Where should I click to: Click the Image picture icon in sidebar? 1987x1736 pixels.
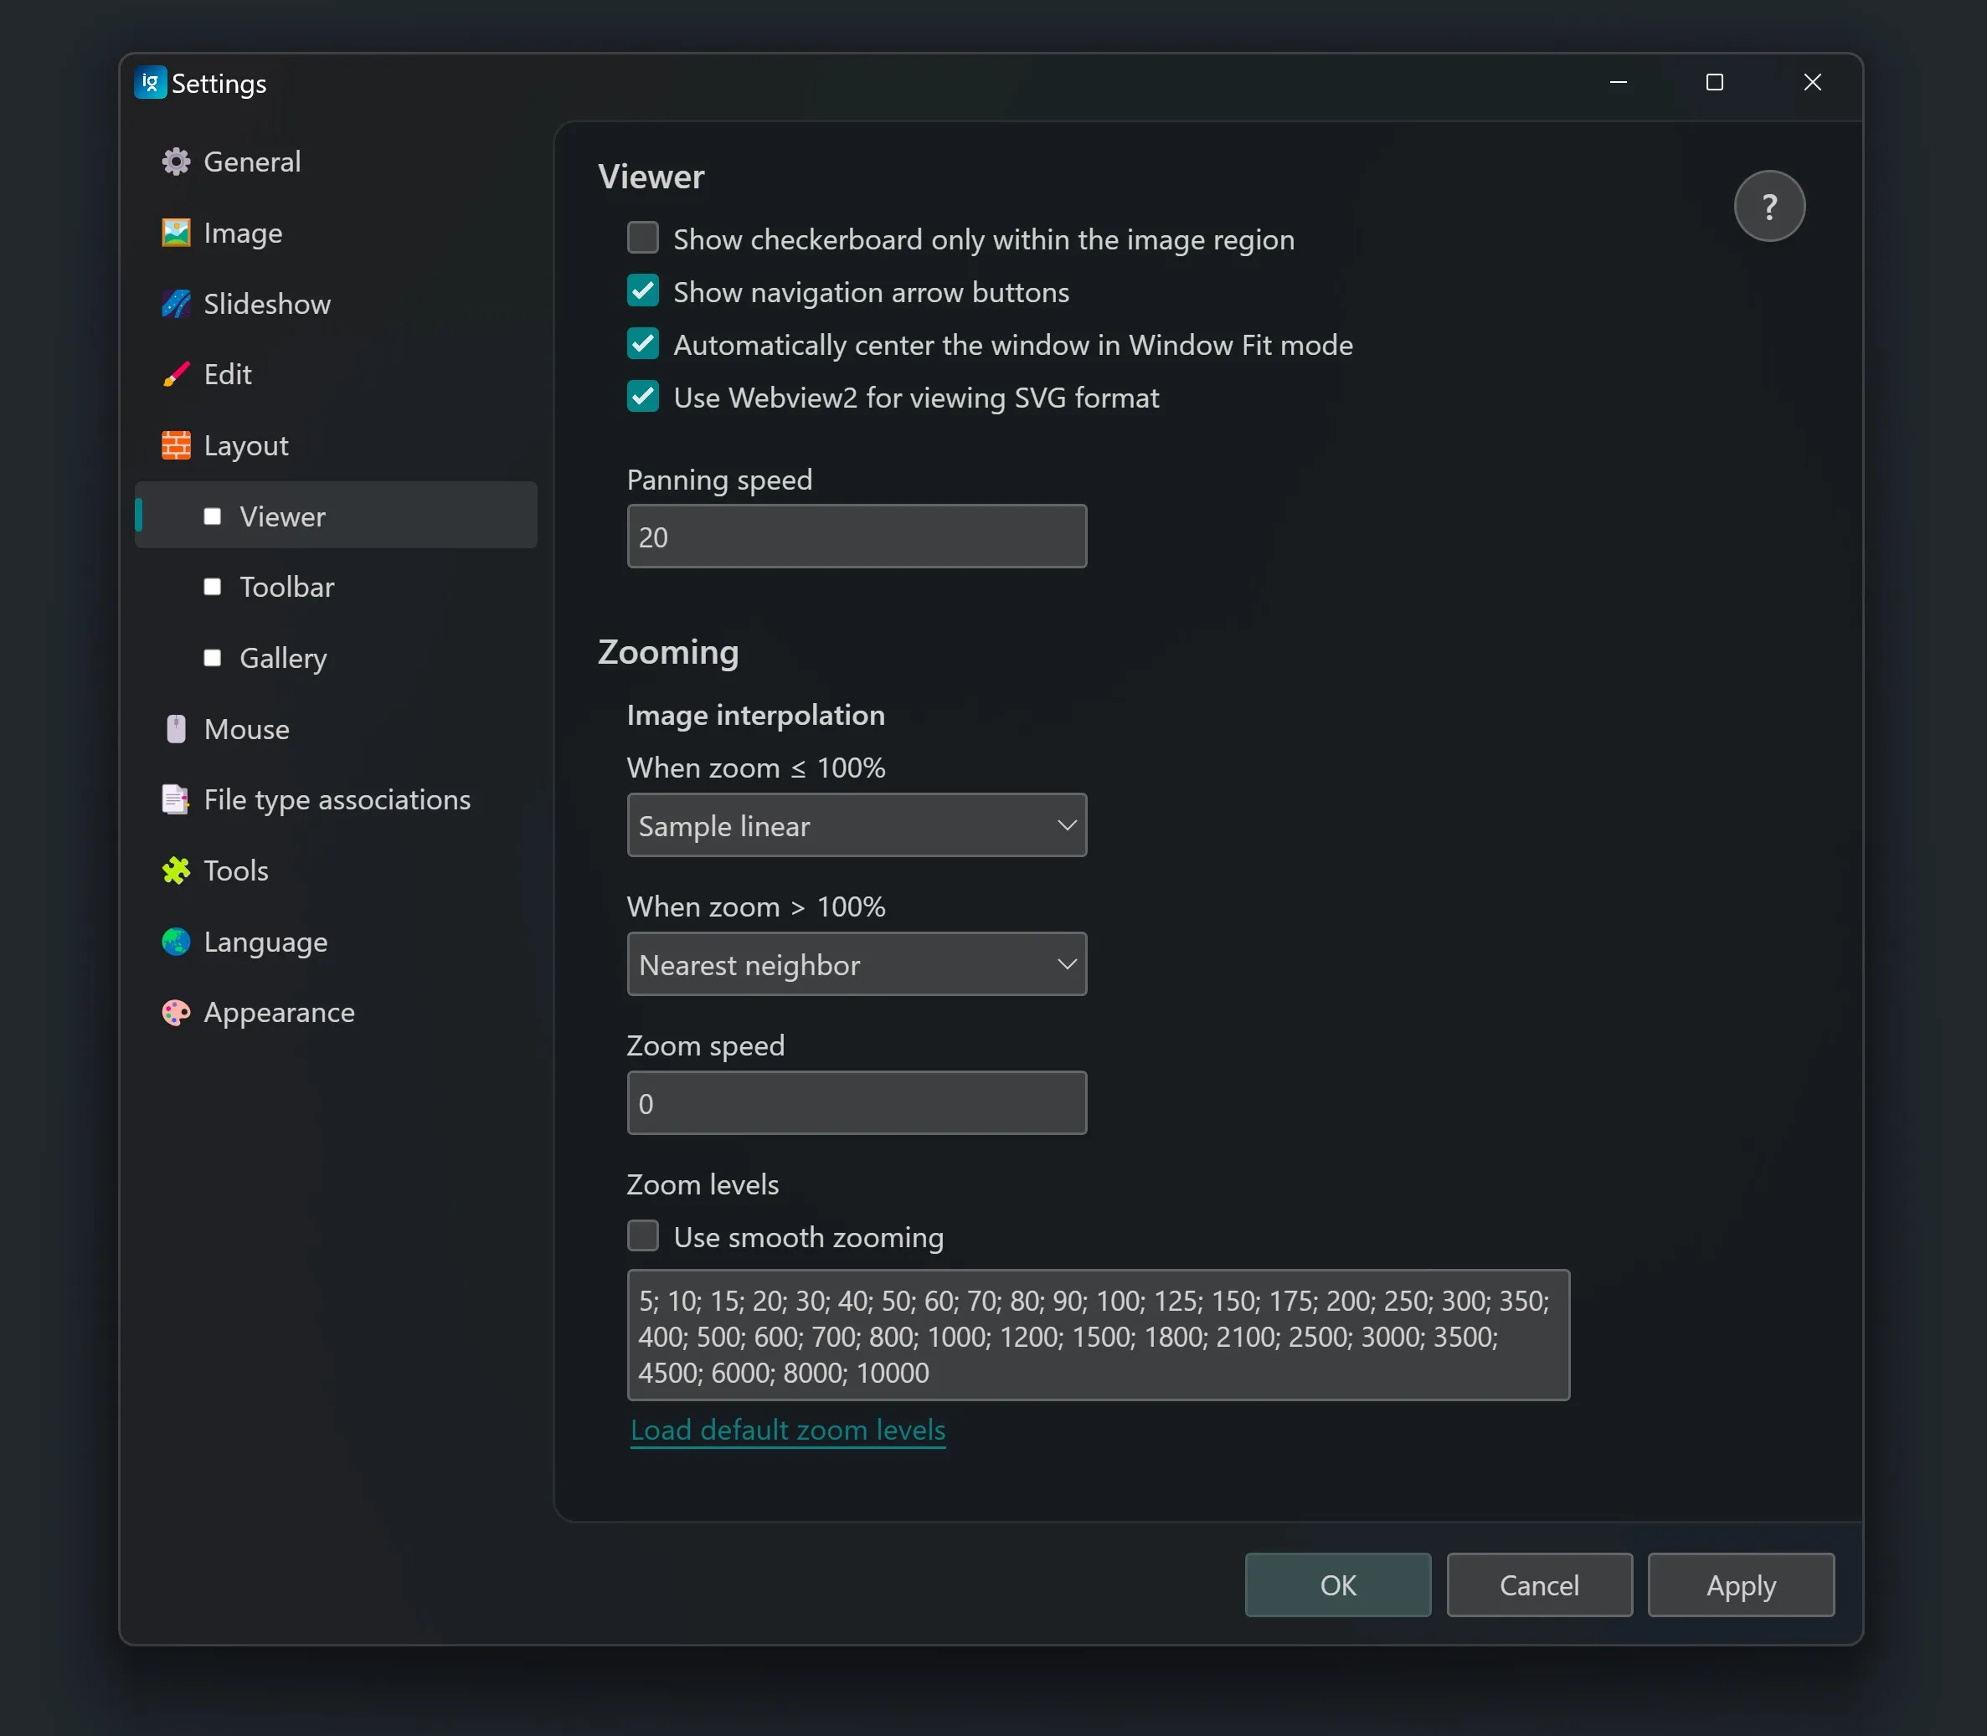[x=176, y=233]
